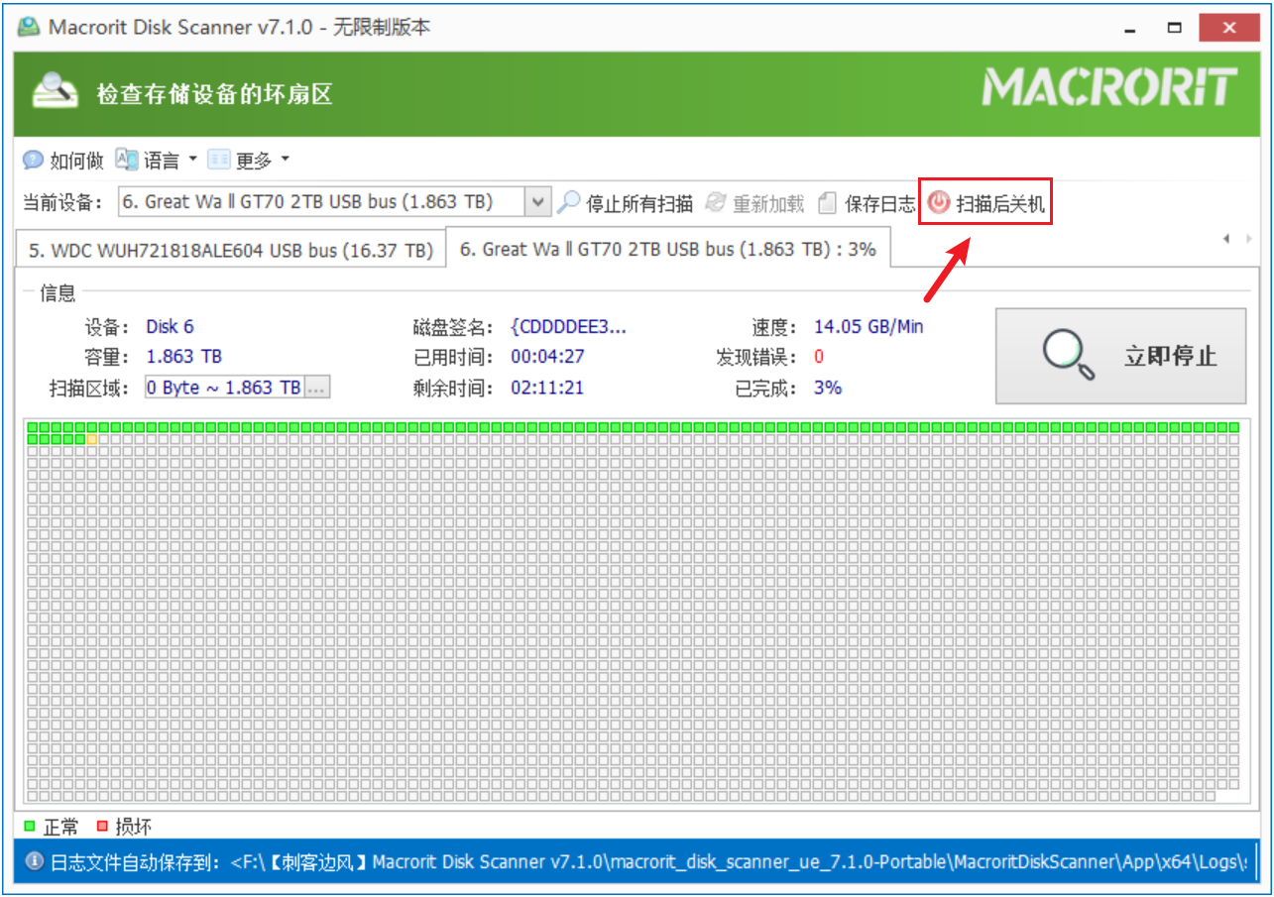This screenshot has height=897, width=1274.
Task: Click 停止所有扫描 to stop all scans
Action: click(626, 203)
